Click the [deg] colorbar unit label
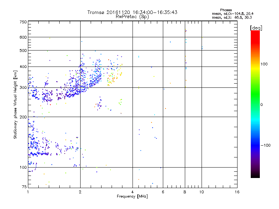279x209 pixels. point(256,28)
